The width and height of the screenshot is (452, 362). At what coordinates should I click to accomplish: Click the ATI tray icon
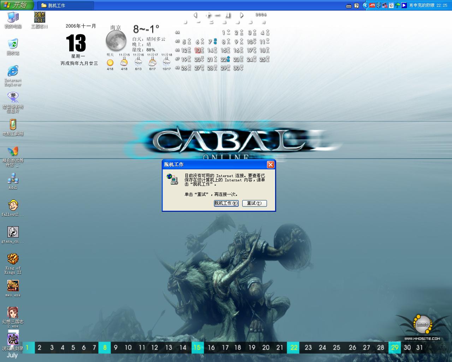(x=372, y=5)
